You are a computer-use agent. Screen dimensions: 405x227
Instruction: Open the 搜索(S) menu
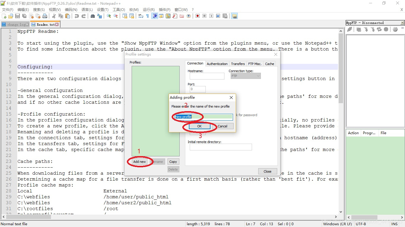click(39, 10)
